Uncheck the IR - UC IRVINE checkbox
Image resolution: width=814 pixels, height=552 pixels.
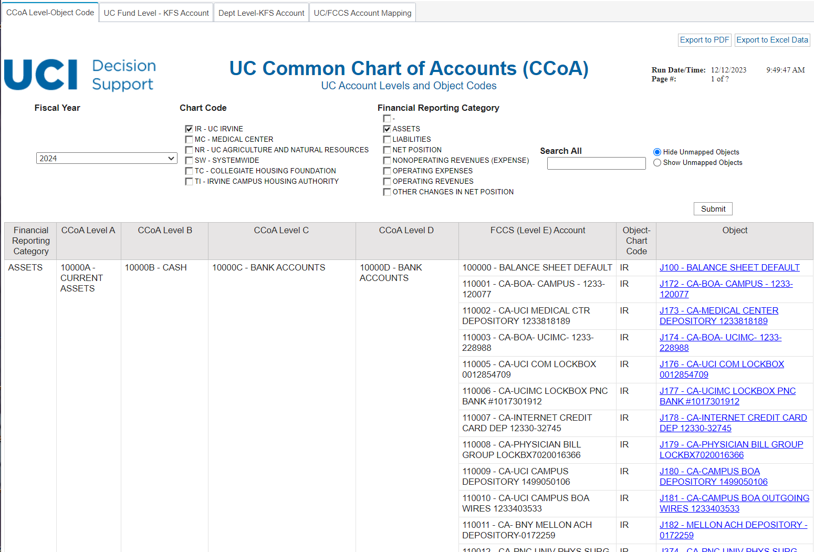[x=189, y=129]
